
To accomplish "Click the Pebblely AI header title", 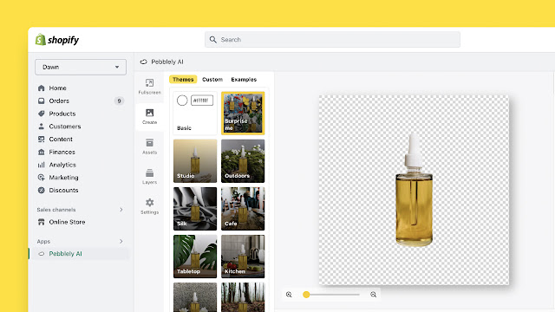I will pos(167,62).
